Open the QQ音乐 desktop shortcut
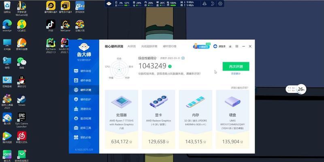324x162 pixels. coord(22,26)
